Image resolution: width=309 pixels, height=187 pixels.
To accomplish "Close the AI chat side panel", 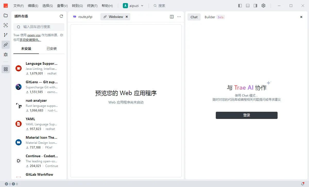I will (x=301, y=17).
